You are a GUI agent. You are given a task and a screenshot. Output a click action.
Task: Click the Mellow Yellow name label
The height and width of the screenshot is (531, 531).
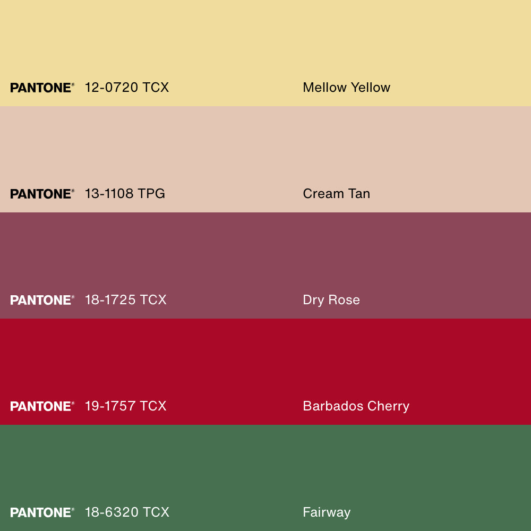(x=346, y=88)
